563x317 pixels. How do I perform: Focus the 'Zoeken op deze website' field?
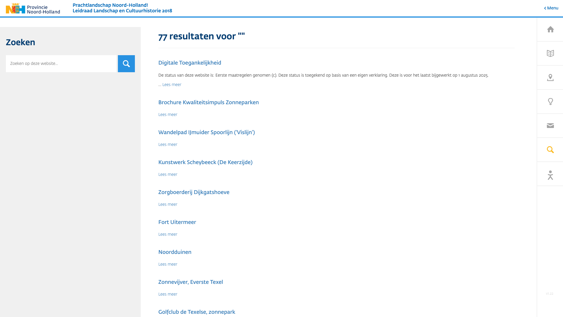click(x=61, y=64)
